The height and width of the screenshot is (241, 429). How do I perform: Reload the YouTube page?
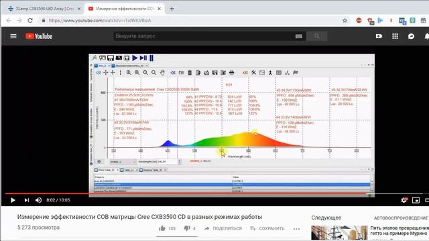pos(30,21)
